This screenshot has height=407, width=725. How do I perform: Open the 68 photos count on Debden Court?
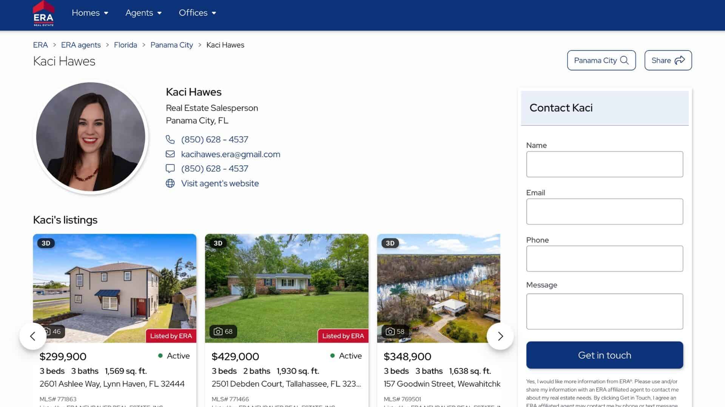[x=223, y=332]
